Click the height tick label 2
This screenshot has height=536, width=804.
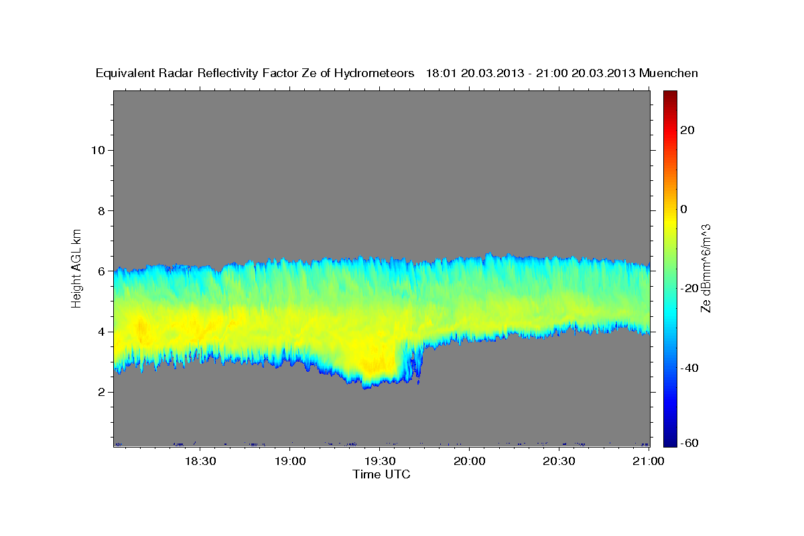[x=100, y=392]
